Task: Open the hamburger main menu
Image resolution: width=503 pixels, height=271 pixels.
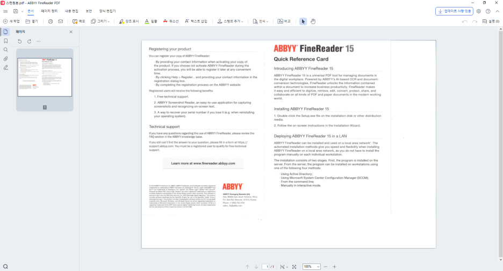Action: click(x=5, y=11)
